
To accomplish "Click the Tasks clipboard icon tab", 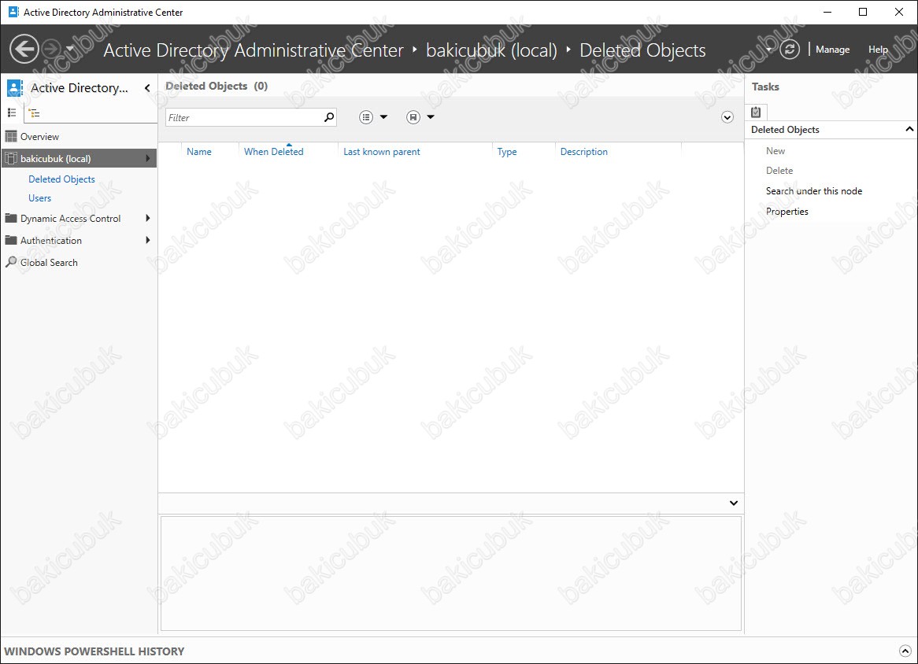I will [756, 112].
